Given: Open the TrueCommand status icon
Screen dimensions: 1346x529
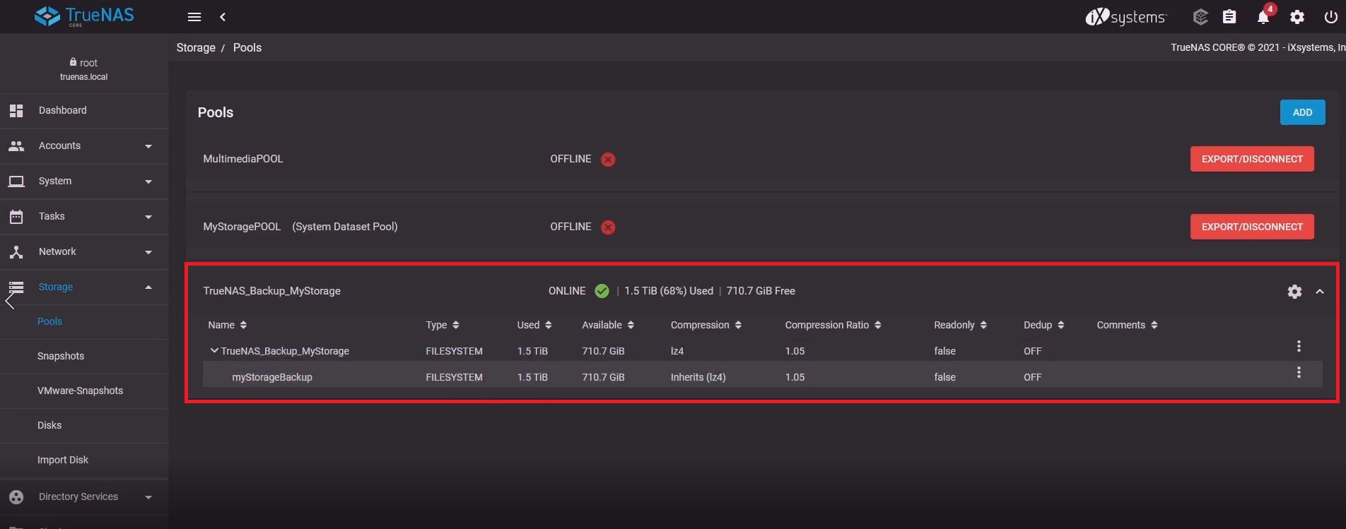Looking at the screenshot, I should [x=1200, y=17].
